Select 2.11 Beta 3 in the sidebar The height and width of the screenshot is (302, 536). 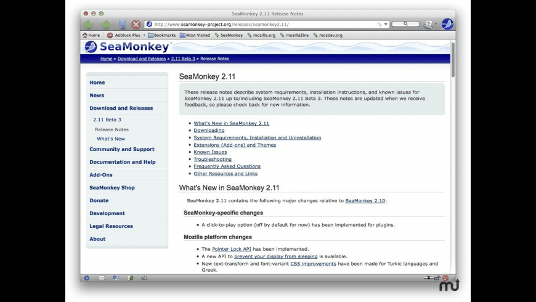(x=107, y=120)
